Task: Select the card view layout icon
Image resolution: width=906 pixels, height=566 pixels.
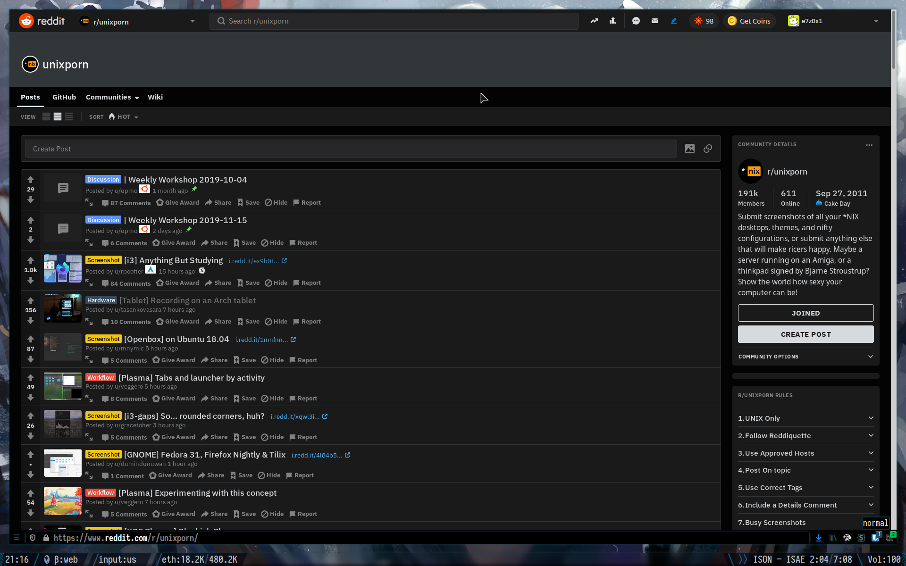Action: click(x=46, y=117)
